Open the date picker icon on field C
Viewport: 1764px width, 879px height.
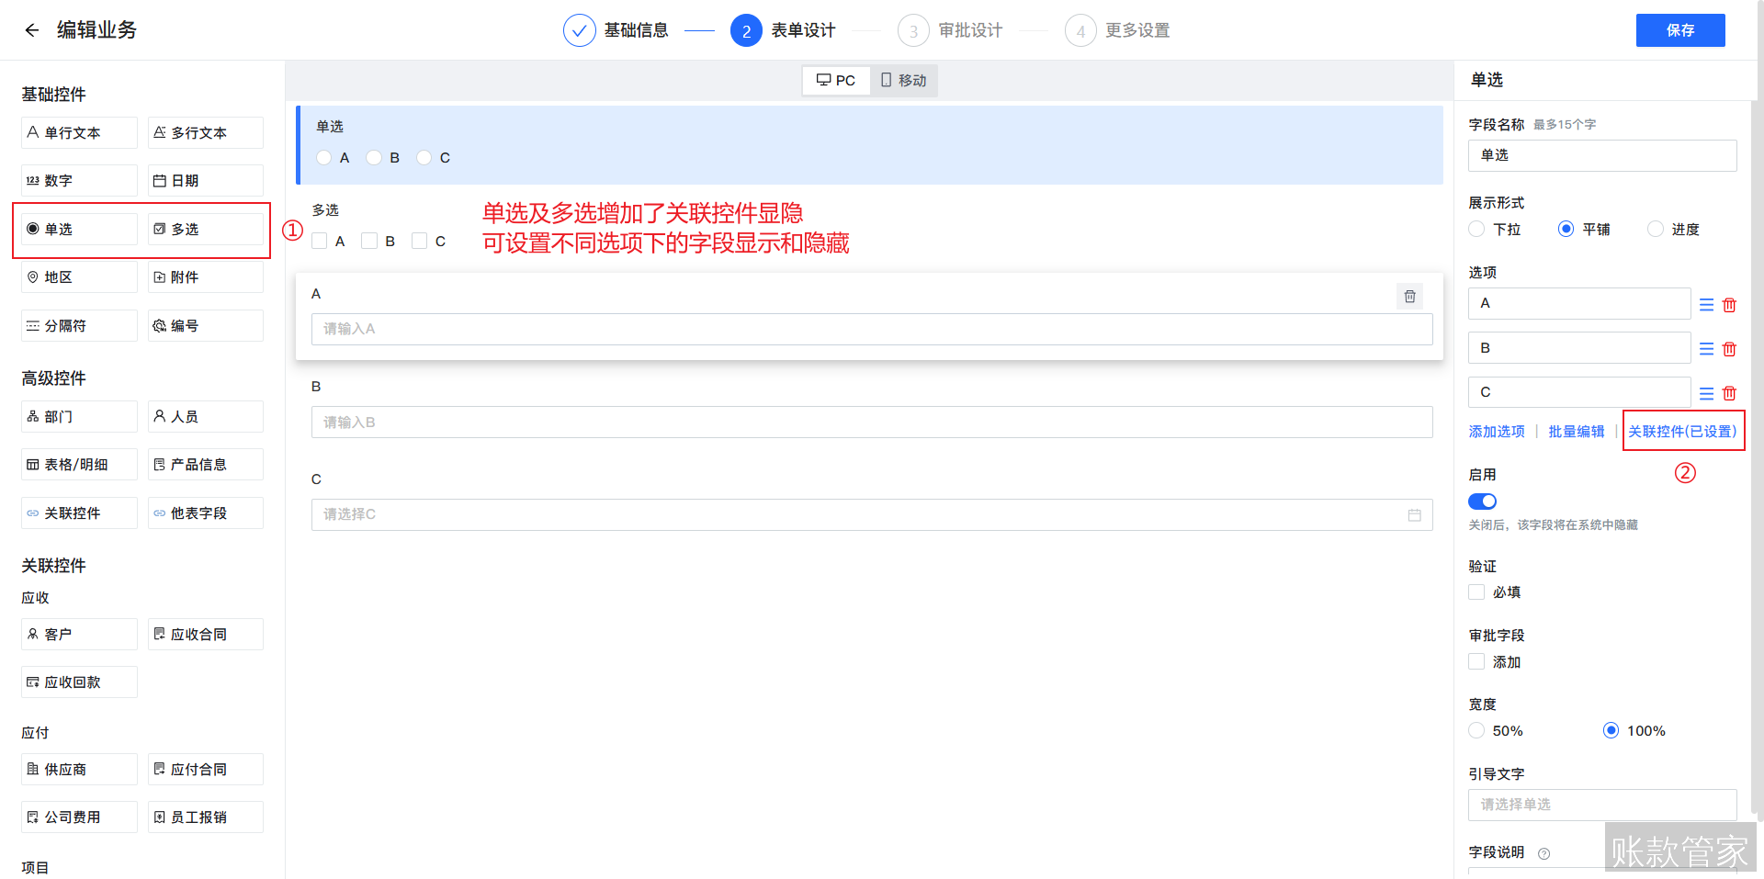[x=1414, y=514]
